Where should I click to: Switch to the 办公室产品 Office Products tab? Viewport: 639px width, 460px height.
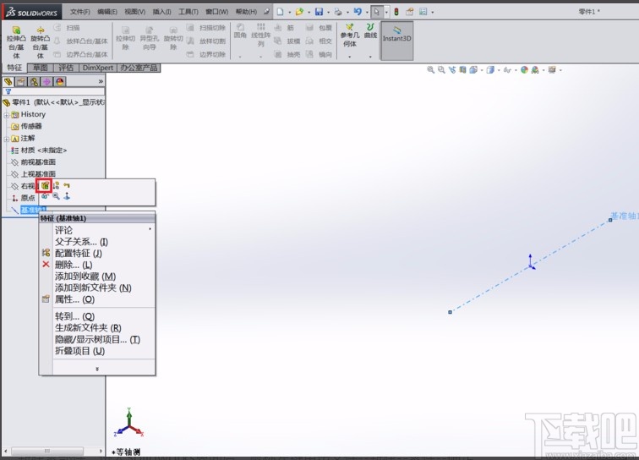139,68
